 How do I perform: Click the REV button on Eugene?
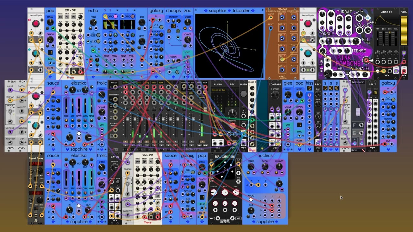[212, 218]
